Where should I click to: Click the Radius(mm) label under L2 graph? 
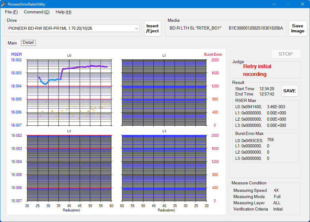coord(71,210)
